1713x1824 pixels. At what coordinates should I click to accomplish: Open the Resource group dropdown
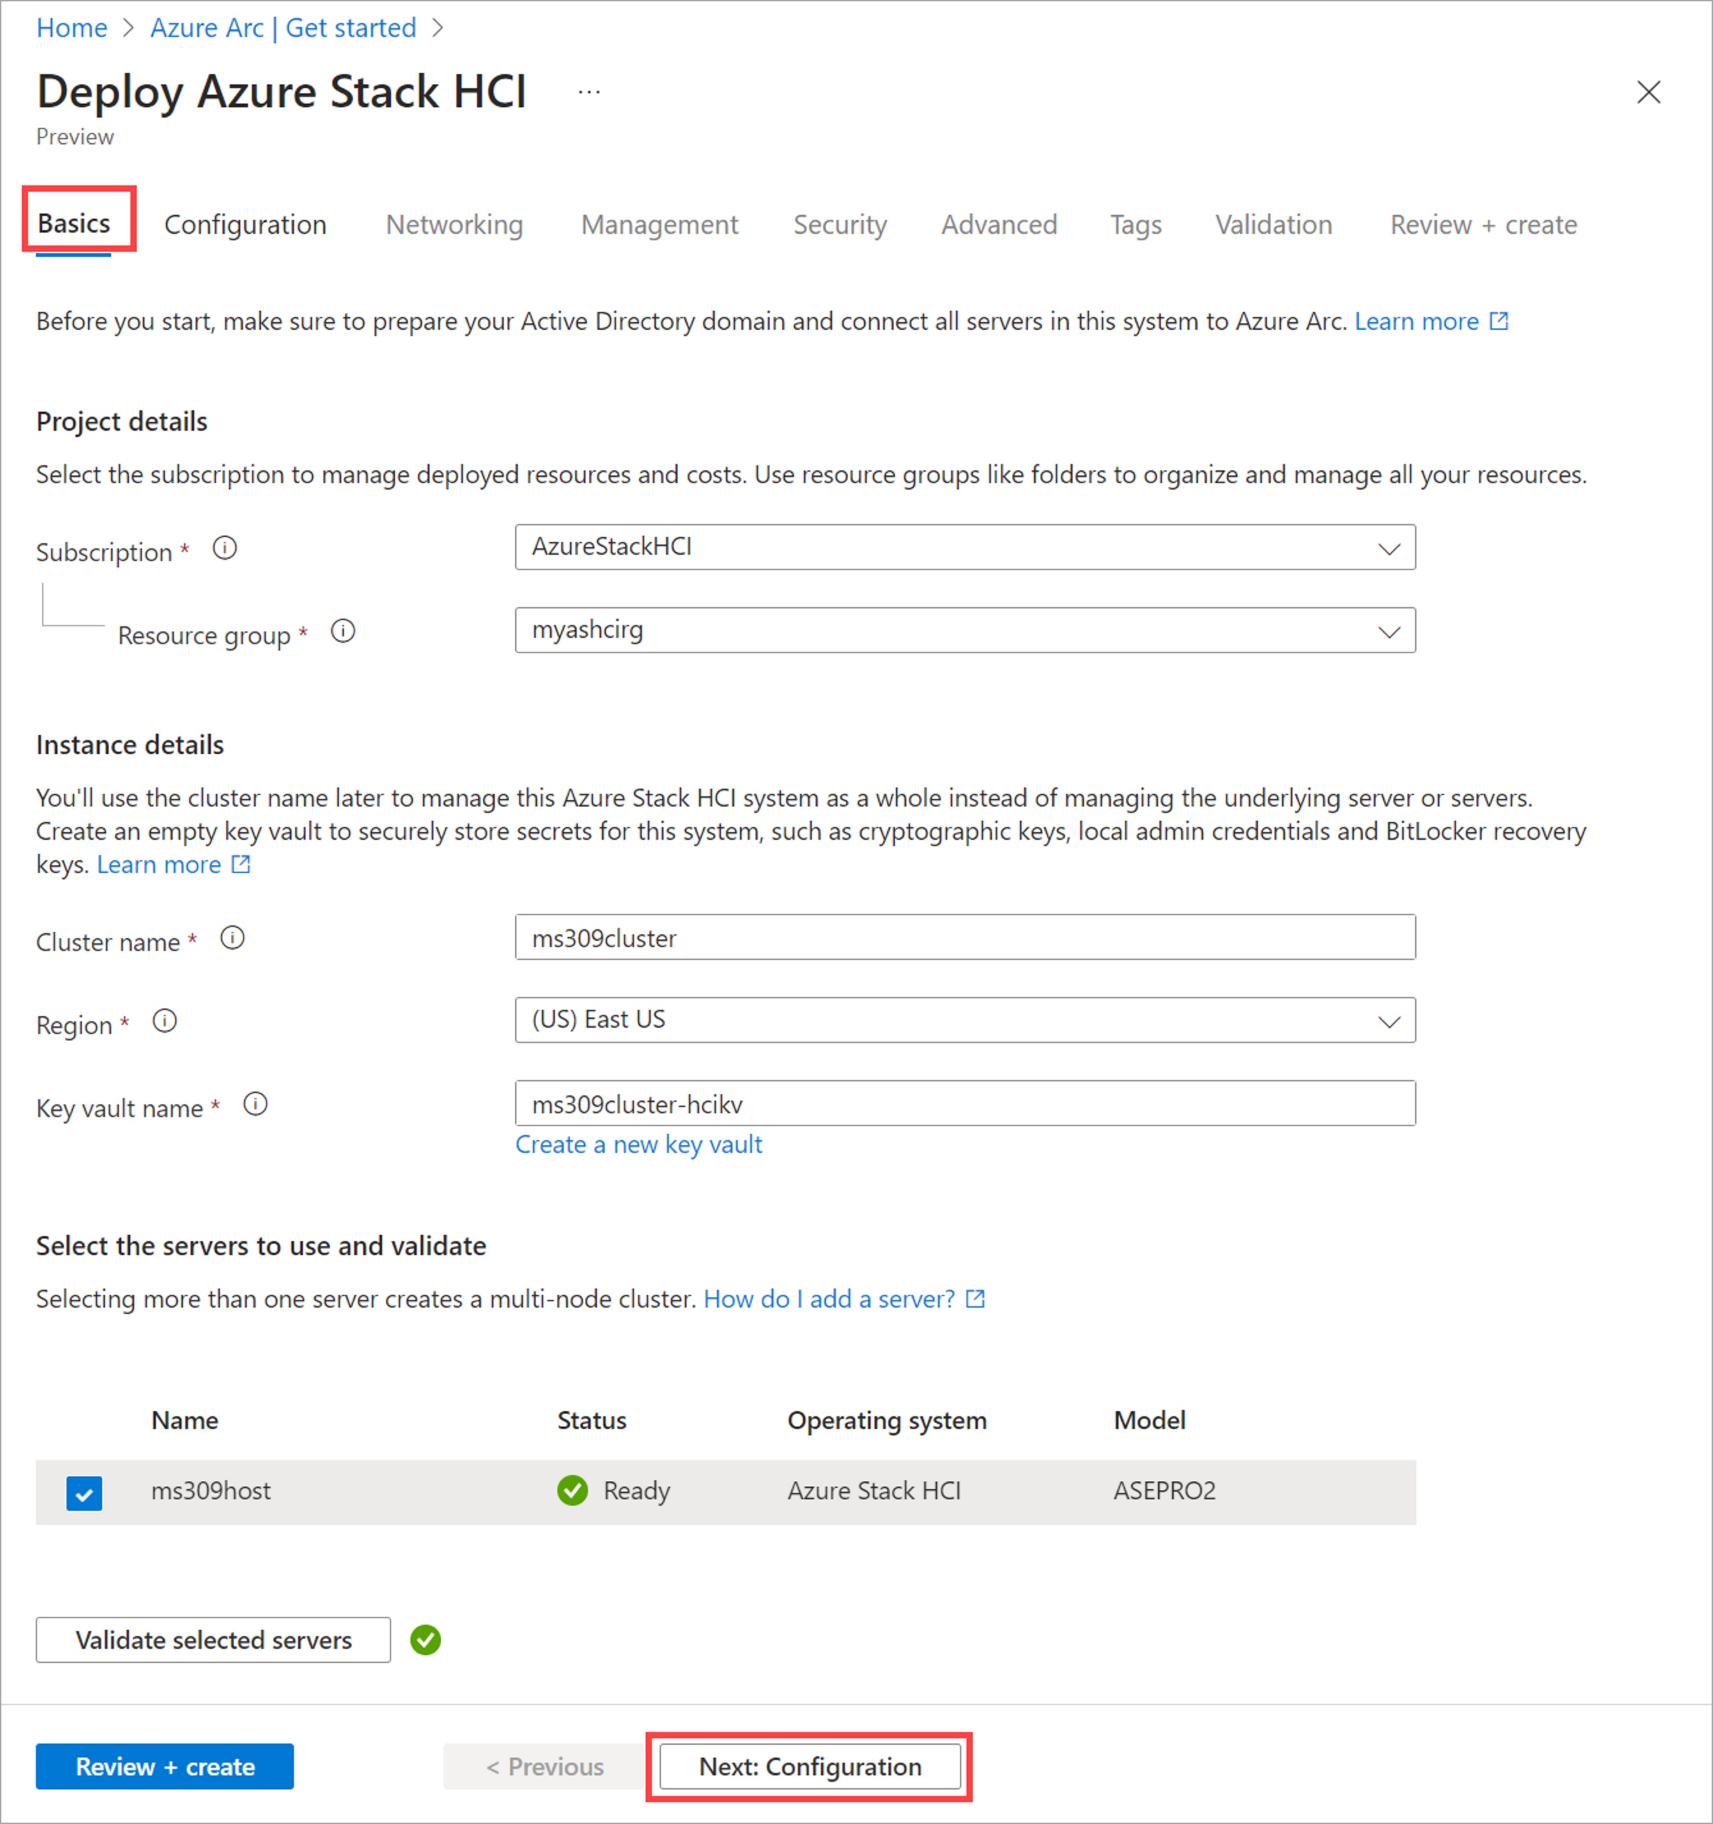click(x=965, y=630)
